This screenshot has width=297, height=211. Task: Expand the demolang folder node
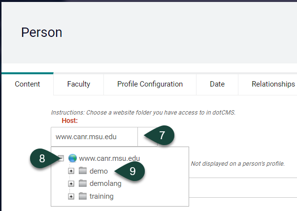click(x=71, y=183)
